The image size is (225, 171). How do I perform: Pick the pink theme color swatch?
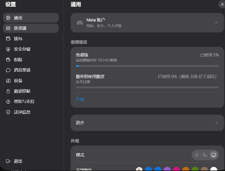[x=177, y=169]
